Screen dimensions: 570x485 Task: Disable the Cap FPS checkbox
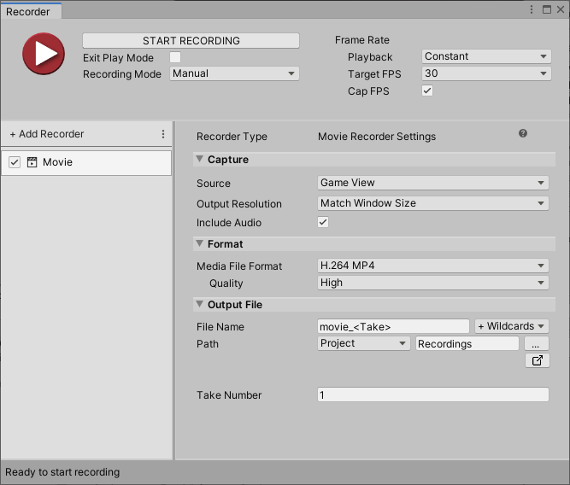click(427, 91)
